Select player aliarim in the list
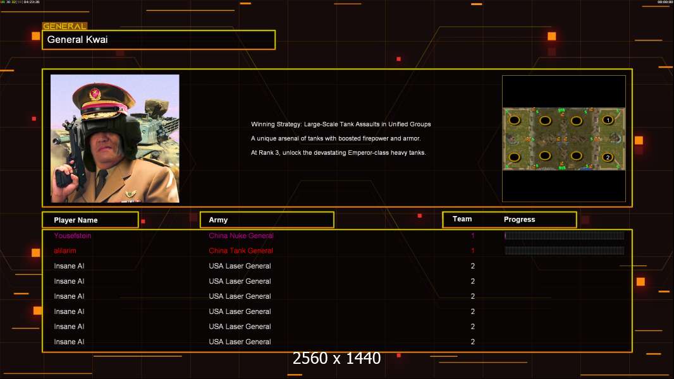Image resolution: width=674 pixels, height=379 pixels. [x=65, y=251]
